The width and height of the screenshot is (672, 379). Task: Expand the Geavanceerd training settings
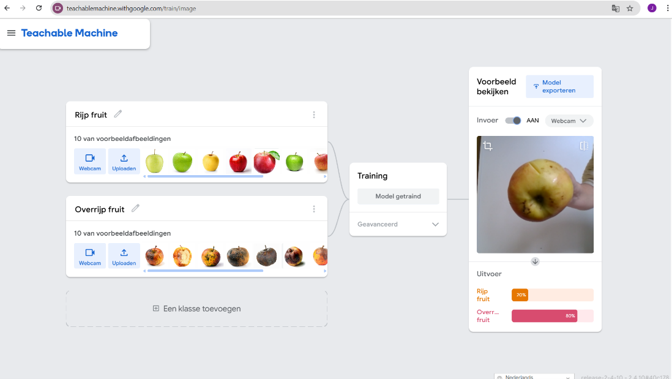398,224
